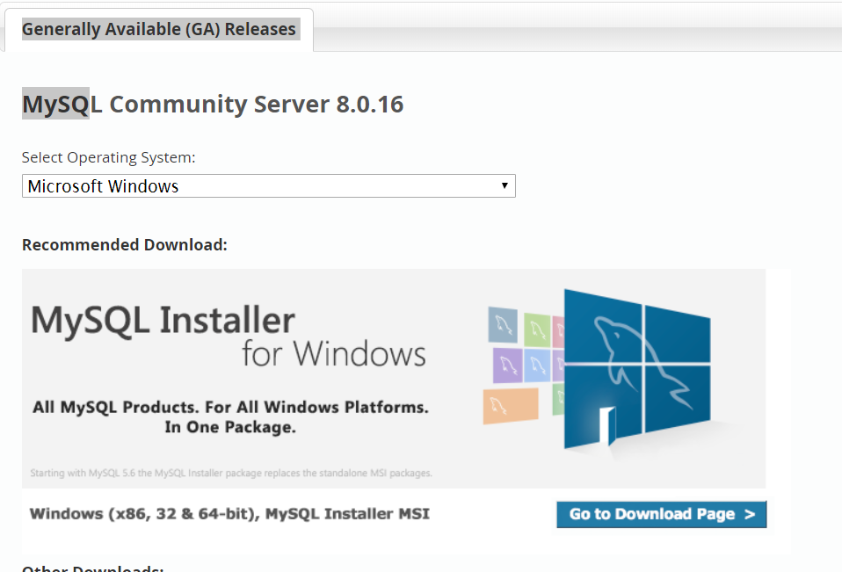
Task: Click the purple dolphin tile icon
Action: point(507,366)
